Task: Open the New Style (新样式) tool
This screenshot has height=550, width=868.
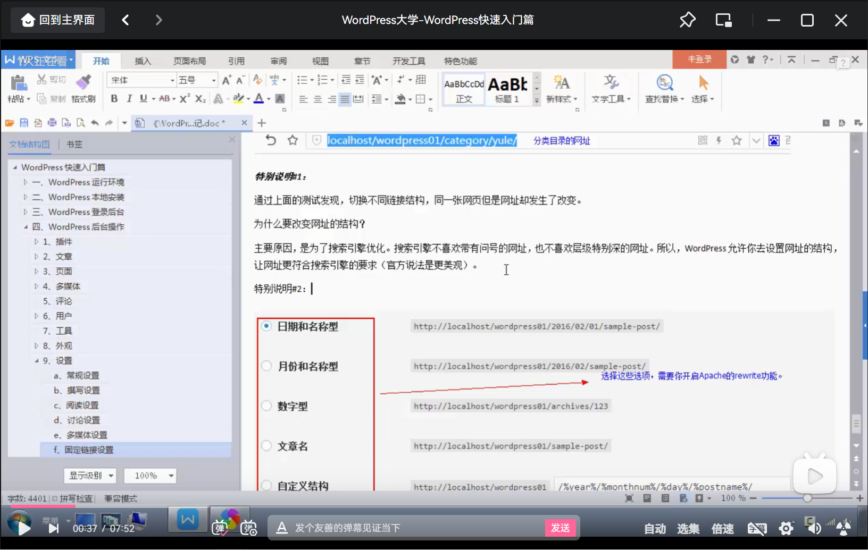Action: pos(562,89)
